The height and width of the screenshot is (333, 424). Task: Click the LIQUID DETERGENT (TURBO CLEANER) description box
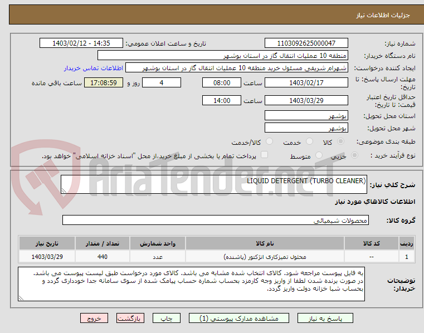point(214,184)
